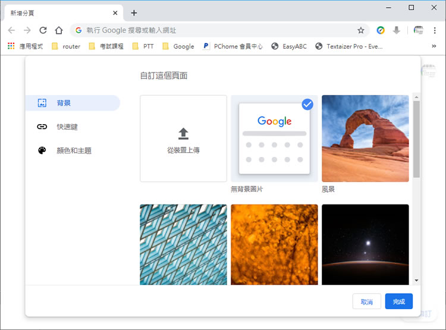Expand the hidden bookmarks chevron
The image size is (446, 330).
[x=434, y=46]
